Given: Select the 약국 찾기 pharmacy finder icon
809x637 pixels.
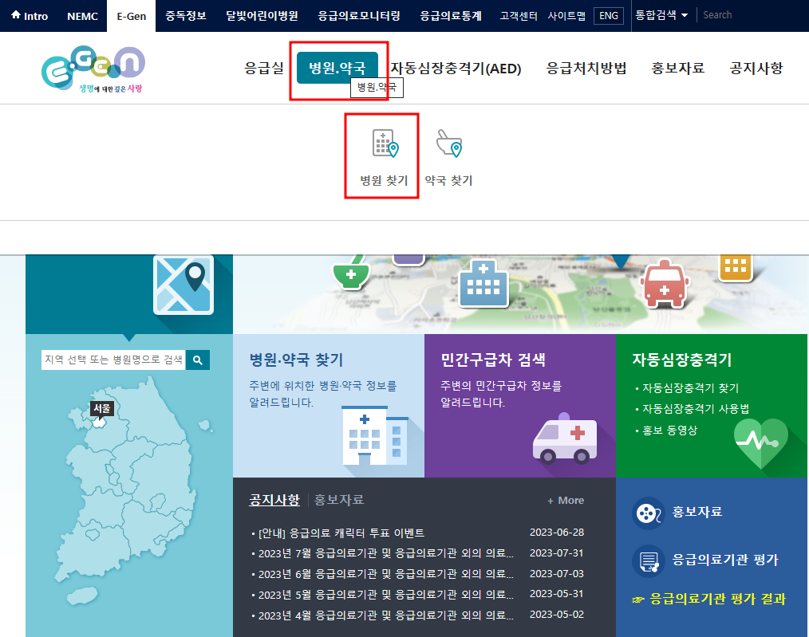Looking at the screenshot, I should 448,144.
